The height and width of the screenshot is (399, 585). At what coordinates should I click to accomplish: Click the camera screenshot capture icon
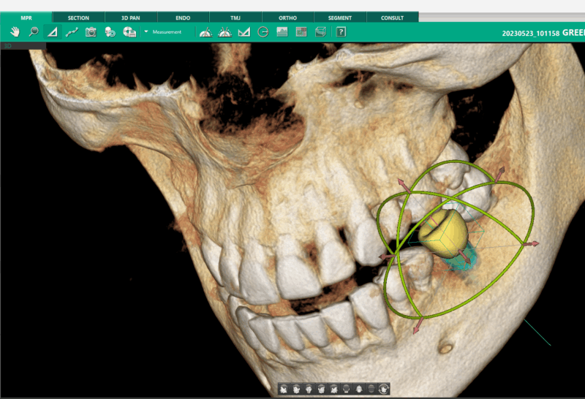(91, 32)
